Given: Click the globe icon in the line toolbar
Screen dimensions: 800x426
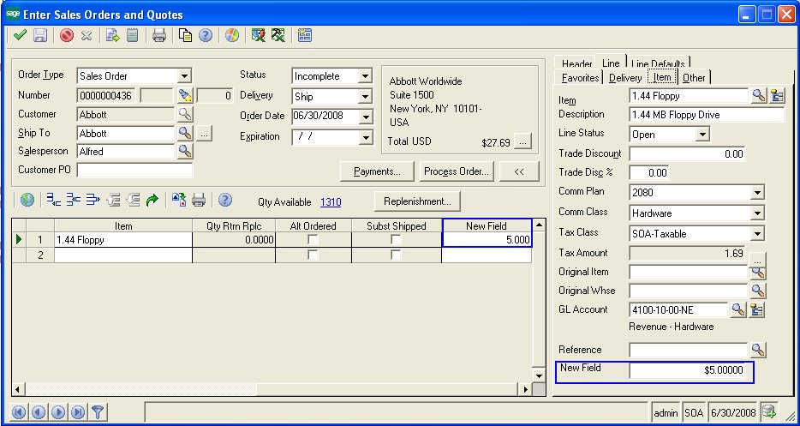Looking at the screenshot, I should 27,200.
